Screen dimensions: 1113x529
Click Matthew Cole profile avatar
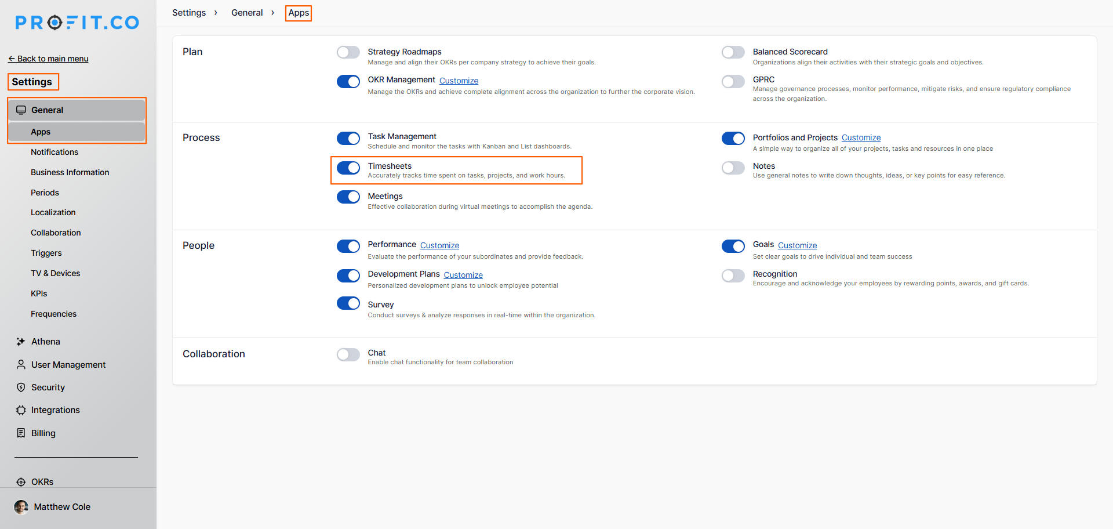click(x=21, y=507)
